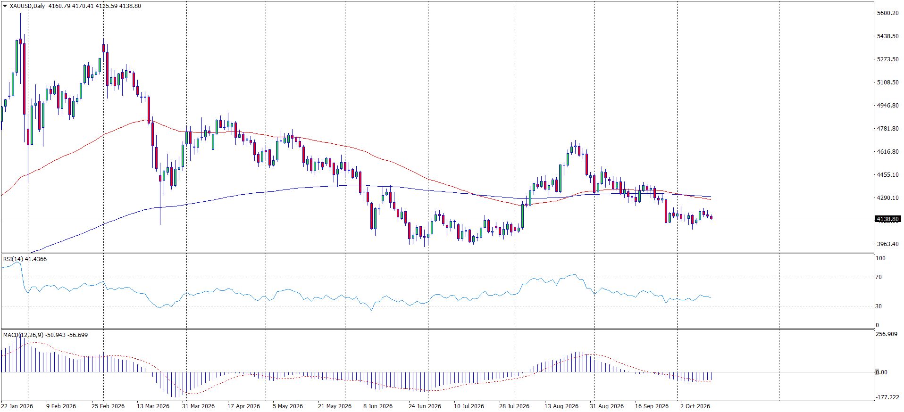Click the 3963.40 price axis label
904x412 pixels.
click(x=887, y=244)
